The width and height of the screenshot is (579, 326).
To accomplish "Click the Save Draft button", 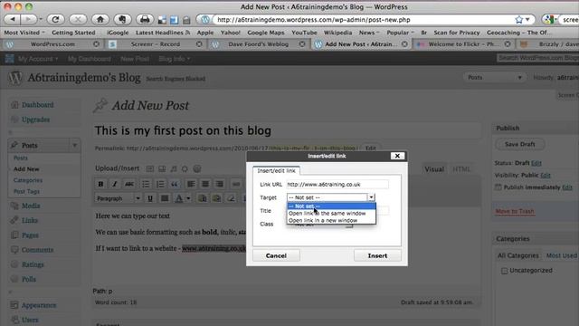I will (x=519, y=144).
